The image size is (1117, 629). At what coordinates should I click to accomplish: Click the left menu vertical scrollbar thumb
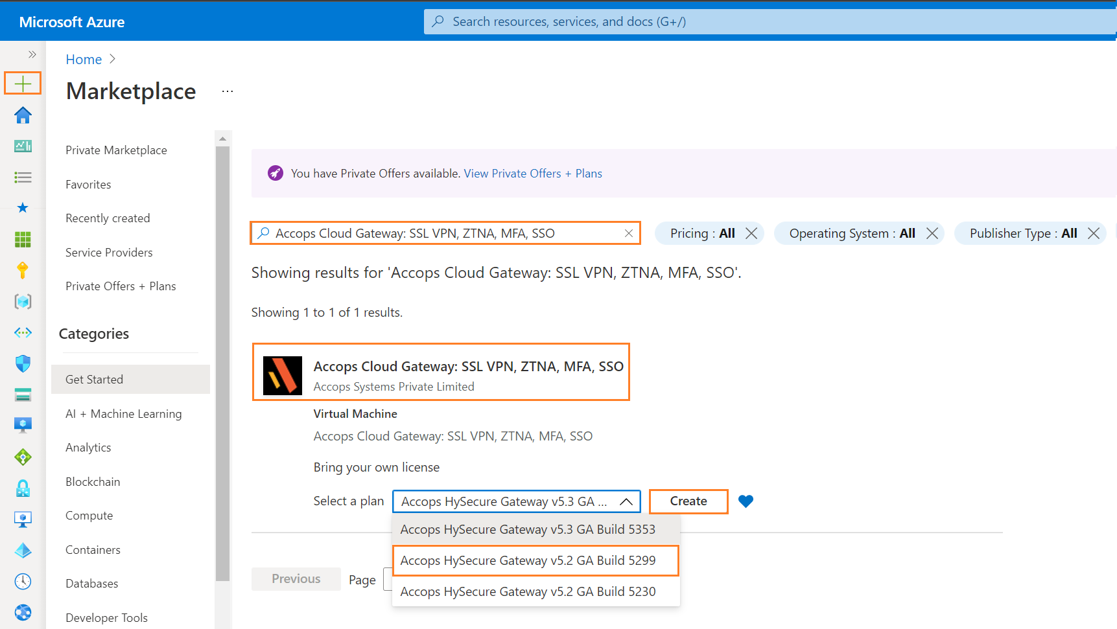tap(222, 363)
